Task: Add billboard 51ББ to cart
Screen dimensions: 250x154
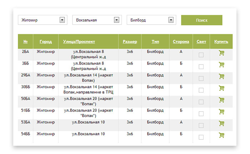Action: 221,112
